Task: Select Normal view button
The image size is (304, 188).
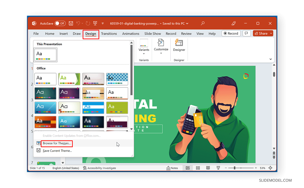Action: tap(188, 168)
